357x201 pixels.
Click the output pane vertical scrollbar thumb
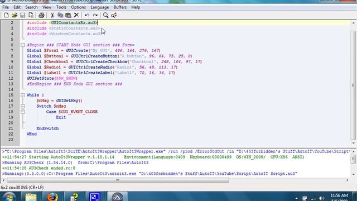coord(353,159)
